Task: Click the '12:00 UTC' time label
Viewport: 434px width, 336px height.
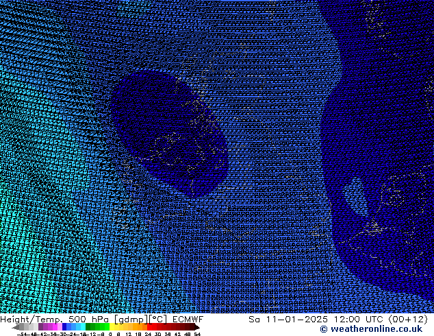Action: 359,320
